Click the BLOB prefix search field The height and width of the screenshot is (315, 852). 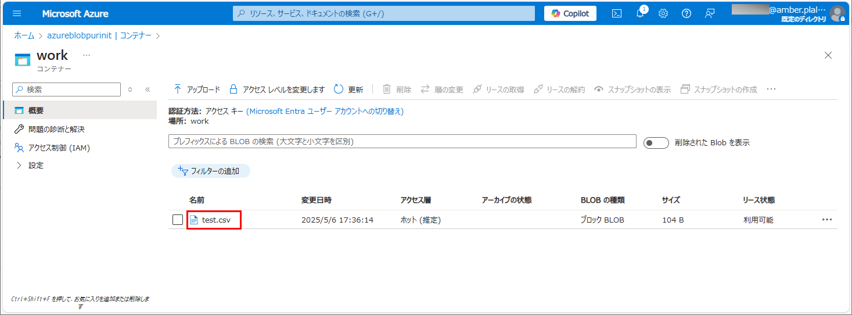[x=402, y=141]
